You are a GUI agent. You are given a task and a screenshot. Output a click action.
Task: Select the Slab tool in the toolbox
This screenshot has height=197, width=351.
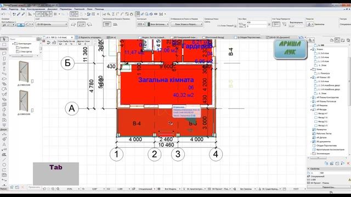click(x=4, y=79)
